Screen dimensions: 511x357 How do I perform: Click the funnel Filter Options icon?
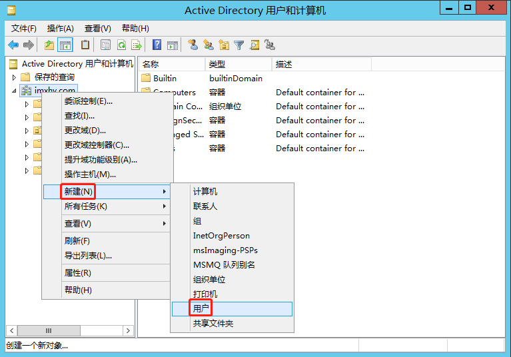click(x=239, y=45)
